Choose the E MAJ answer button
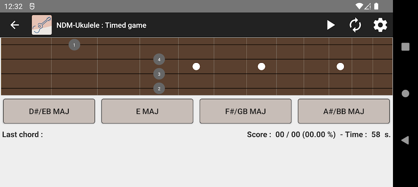 click(147, 111)
